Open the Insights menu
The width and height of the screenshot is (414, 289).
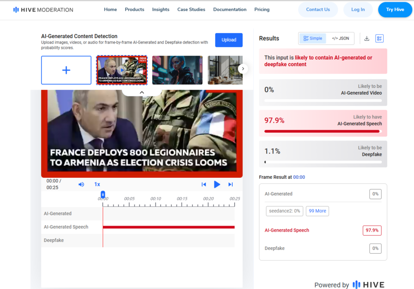(161, 10)
